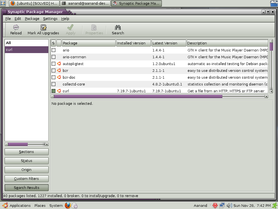Click the Reload toolbar icon

tap(16, 27)
